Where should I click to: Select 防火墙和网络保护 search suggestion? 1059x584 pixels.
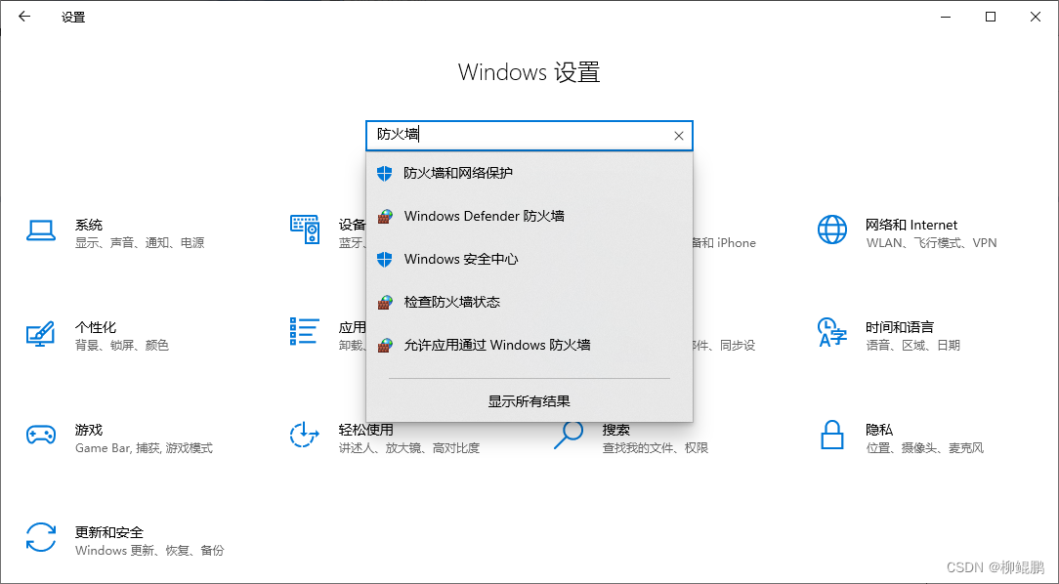coord(458,173)
